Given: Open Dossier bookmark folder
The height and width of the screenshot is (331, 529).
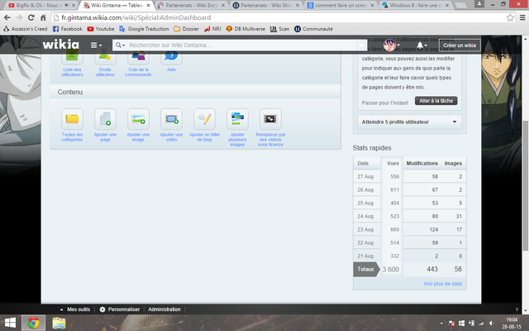Looking at the screenshot, I should (x=186, y=29).
